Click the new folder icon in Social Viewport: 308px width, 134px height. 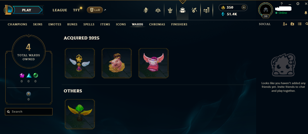click(x=292, y=24)
